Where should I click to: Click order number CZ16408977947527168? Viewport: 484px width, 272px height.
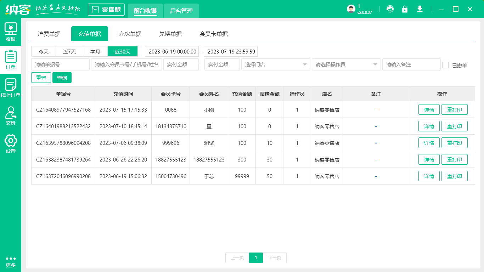[x=63, y=110]
